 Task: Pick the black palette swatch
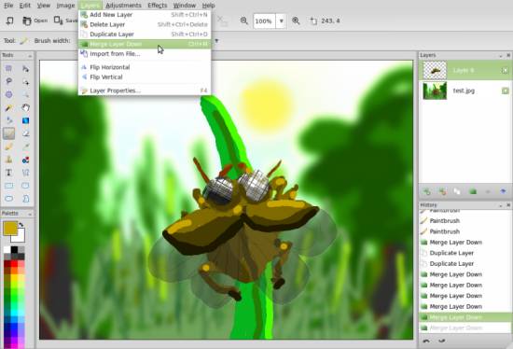(x=14, y=250)
